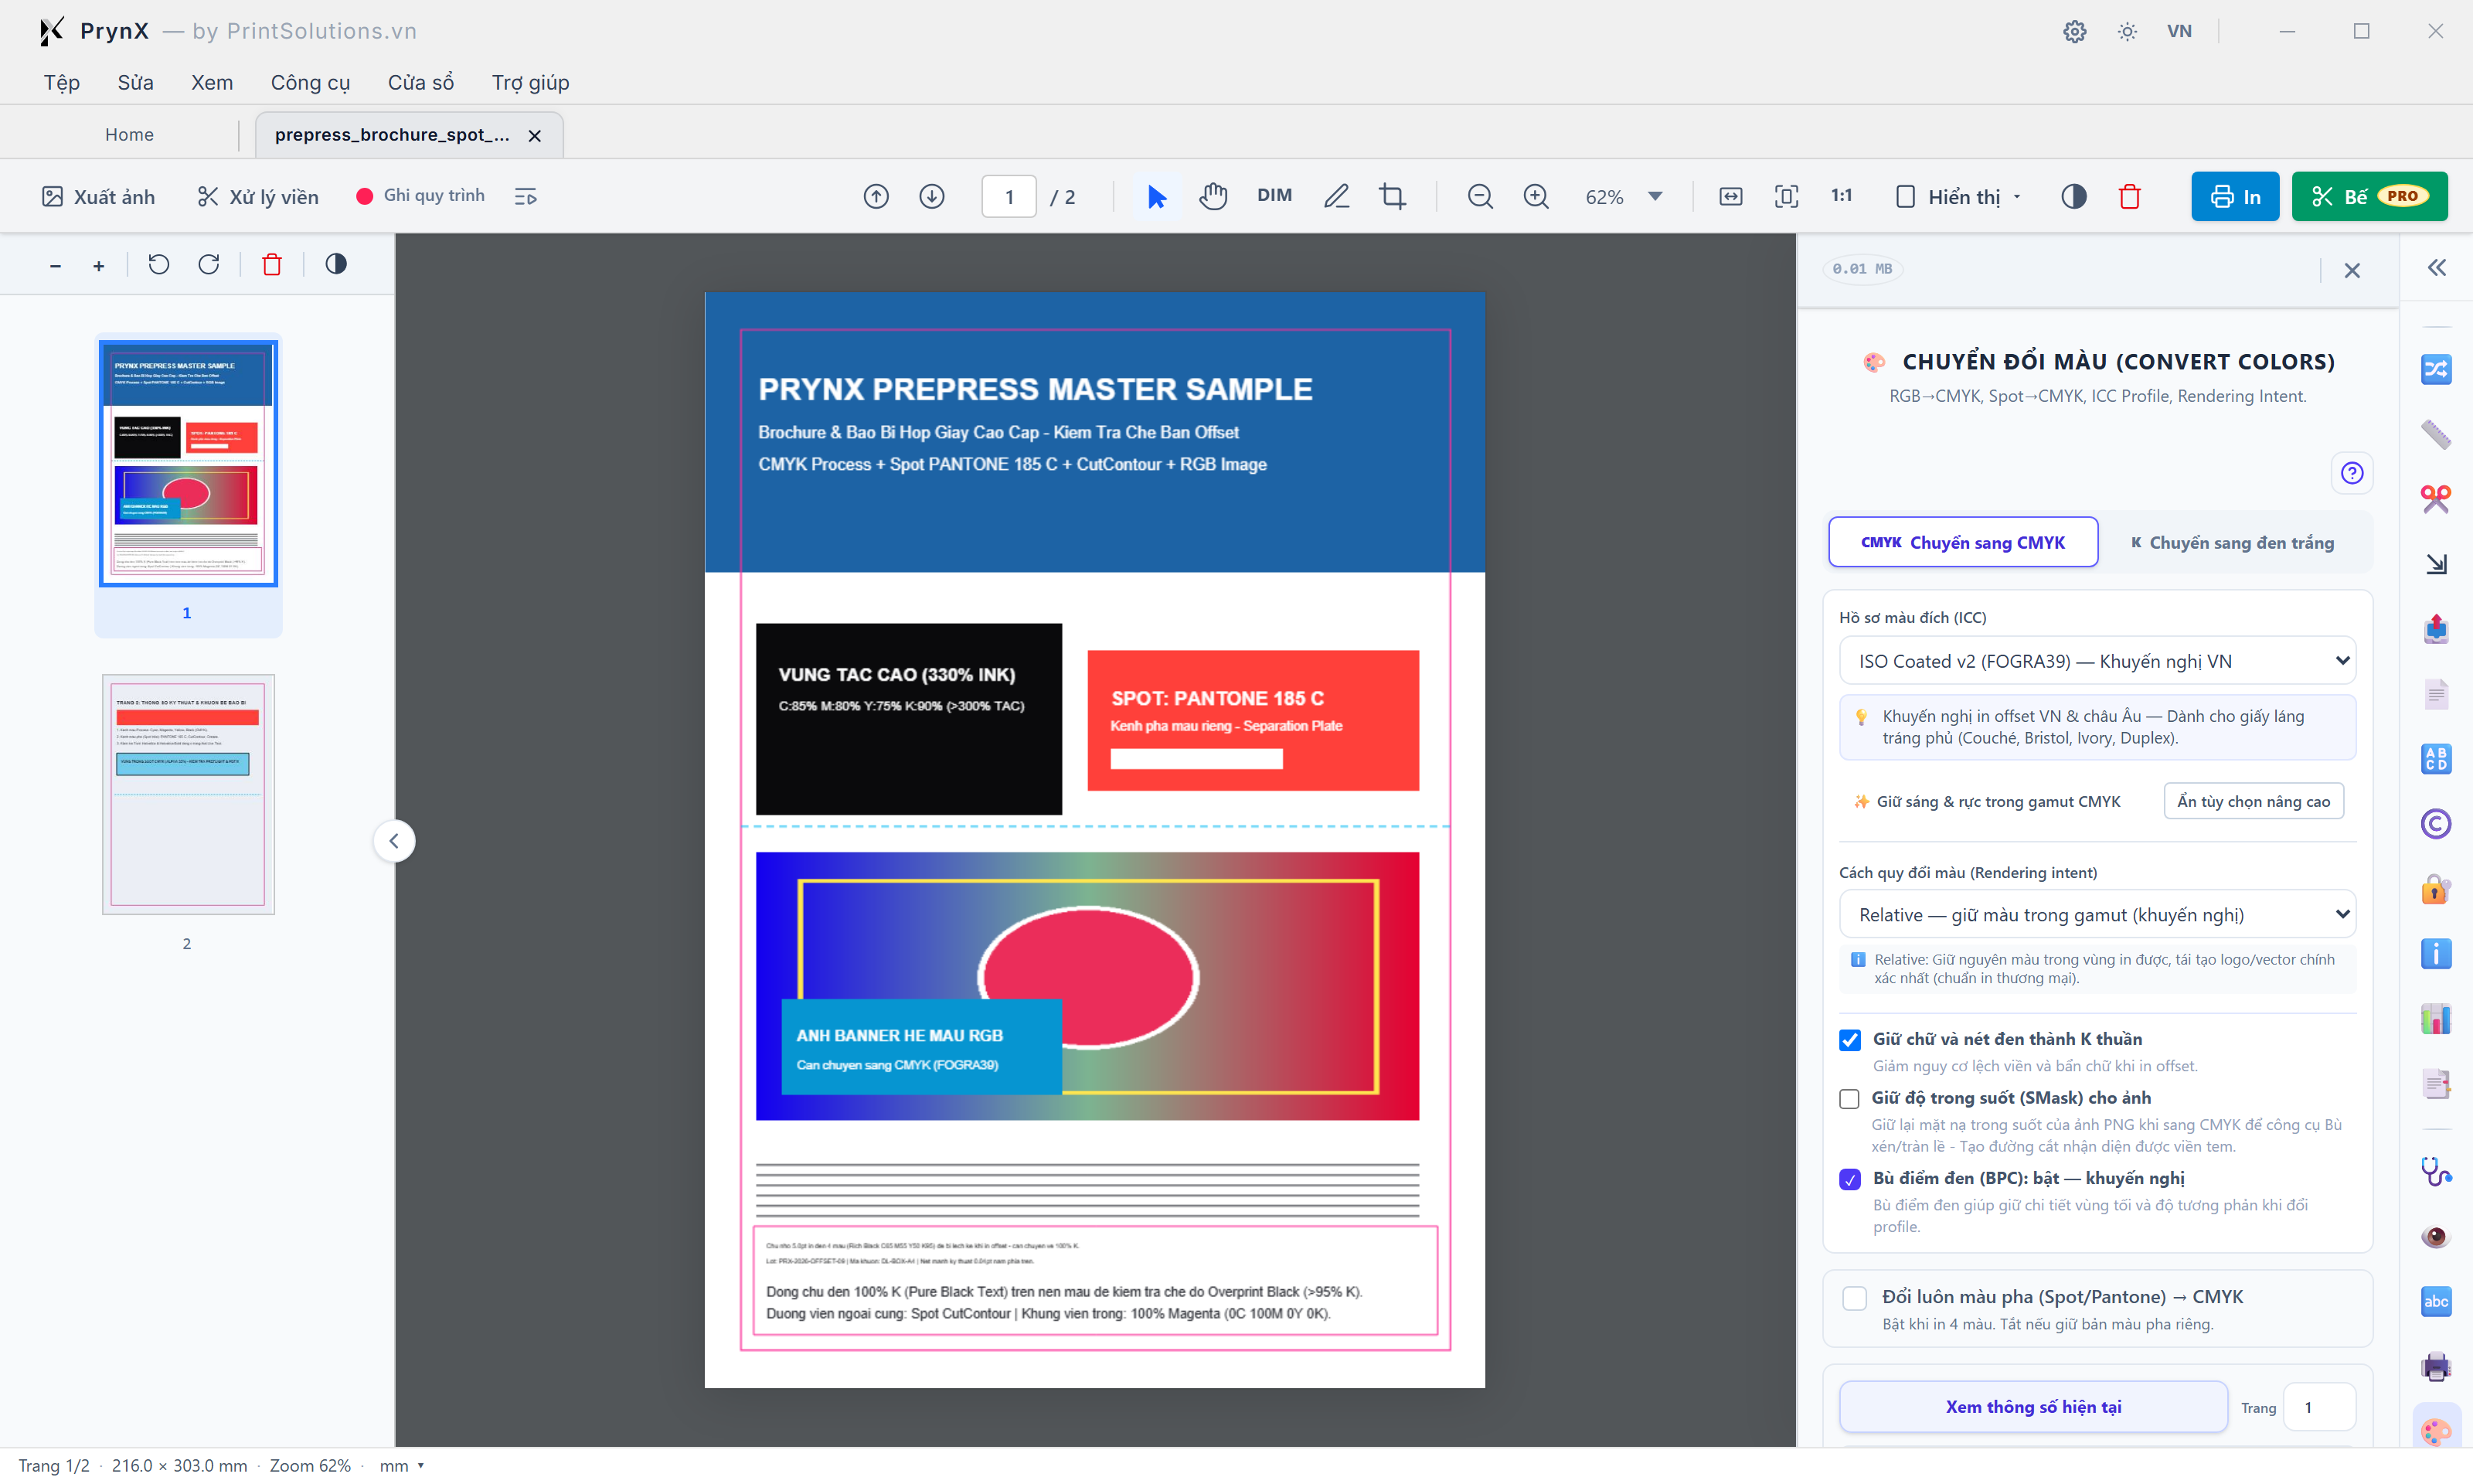Expand the 'Hiển thị' display dropdown
Viewport: 2473px width, 1484px height.
(x=1960, y=197)
